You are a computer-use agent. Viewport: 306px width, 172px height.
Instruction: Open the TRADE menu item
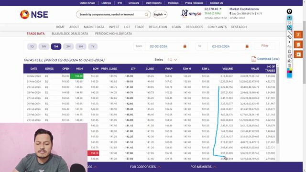click(x=139, y=27)
